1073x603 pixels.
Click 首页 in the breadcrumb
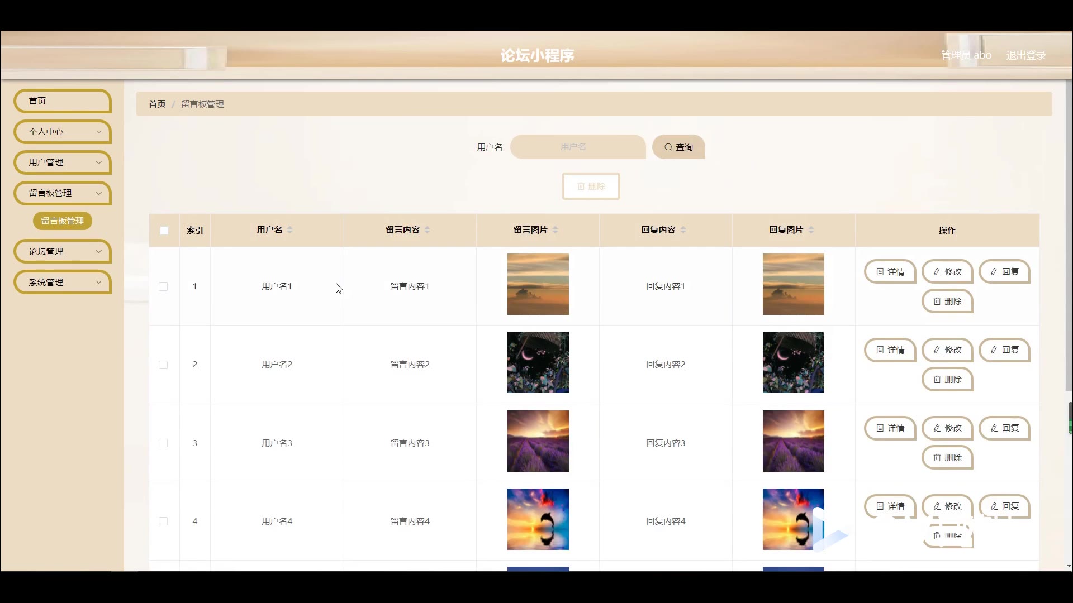(157, 104)
